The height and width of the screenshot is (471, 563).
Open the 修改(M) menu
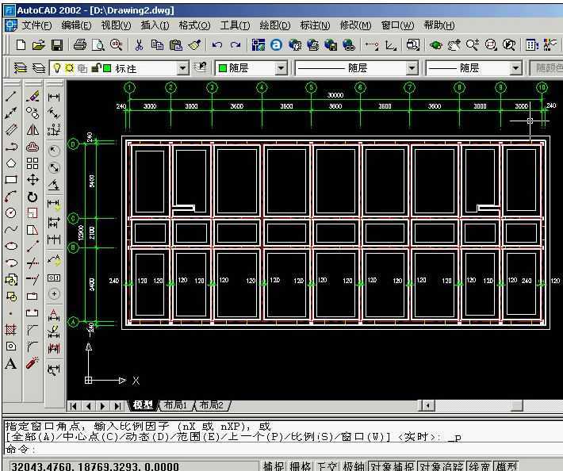(355, 25)
